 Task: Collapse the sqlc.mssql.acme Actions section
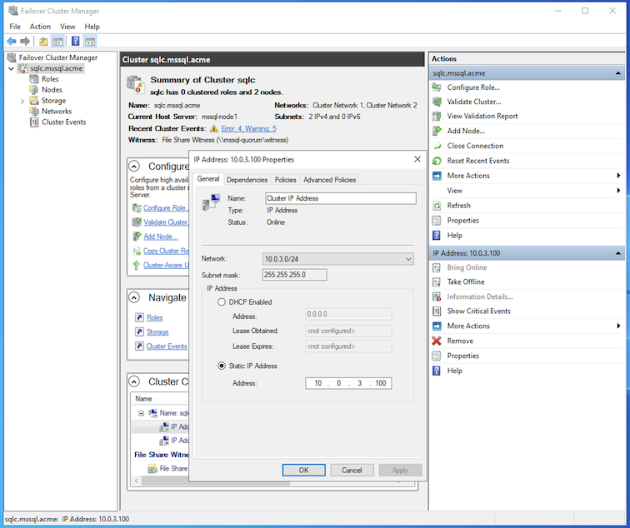(618, 73)
